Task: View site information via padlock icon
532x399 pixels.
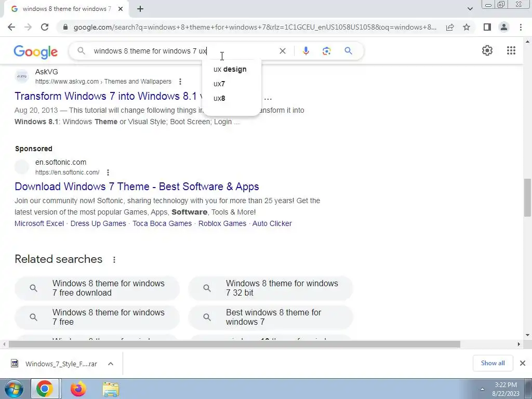Action: (x=65, y=27)
